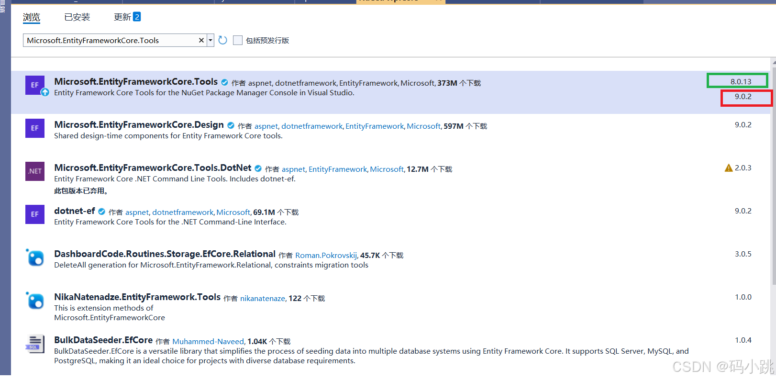776x380 pixels.
Task: Switch to the 已安装 tab
Action: (x=77, y=17)
